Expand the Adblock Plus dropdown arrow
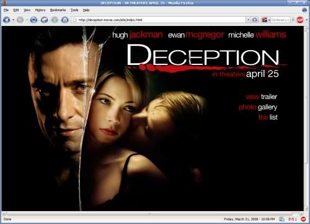This screenshot has height=224, width=310. [x=306, y=20]
